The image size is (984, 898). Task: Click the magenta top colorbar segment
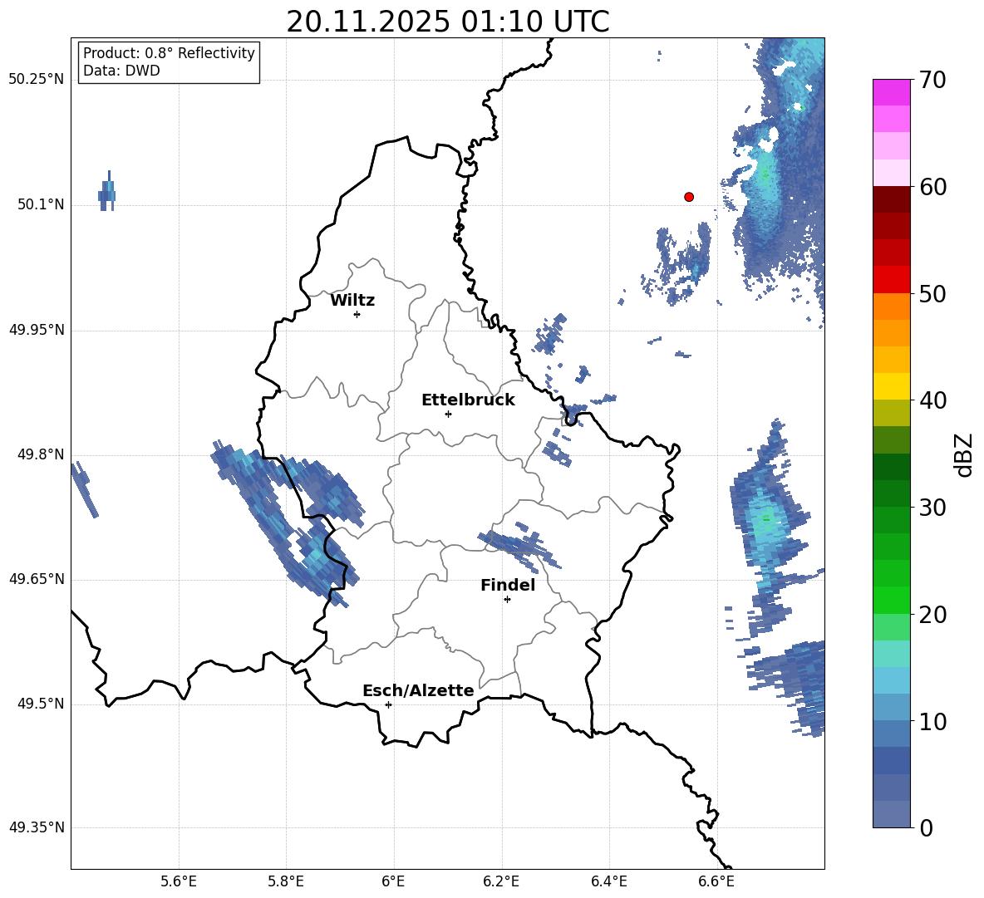[891, 92]
